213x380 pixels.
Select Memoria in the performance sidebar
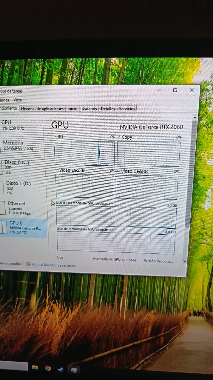[22, 145]
